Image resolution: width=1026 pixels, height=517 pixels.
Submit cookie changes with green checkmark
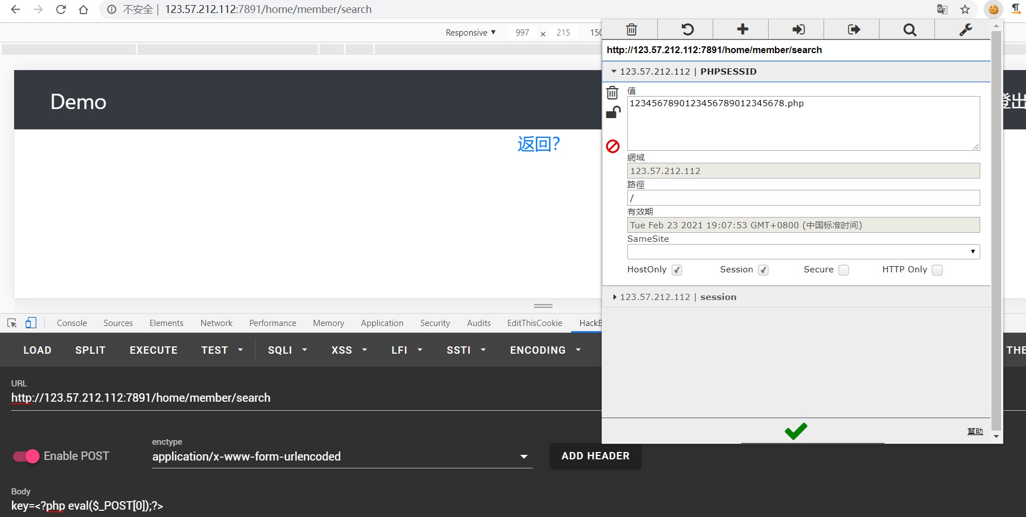tap(796, 431)
